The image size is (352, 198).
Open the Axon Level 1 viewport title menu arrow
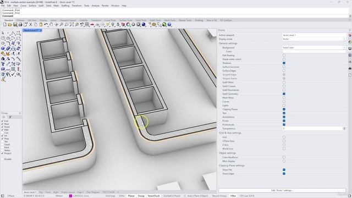point(41,30)
